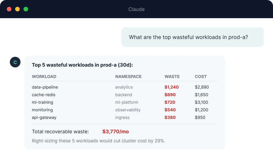Click the $720 waste value

(x=170, y=102)
